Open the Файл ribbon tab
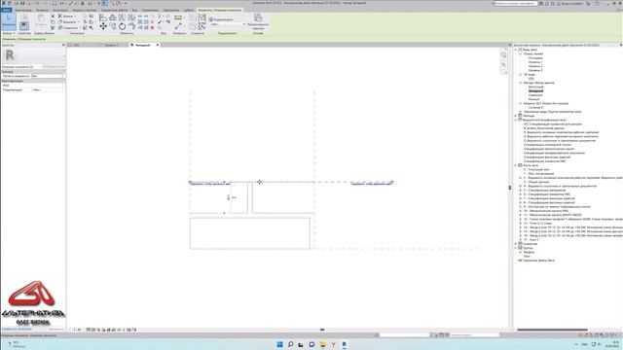This screenshot has height=350, width=623. coord(7,11)
